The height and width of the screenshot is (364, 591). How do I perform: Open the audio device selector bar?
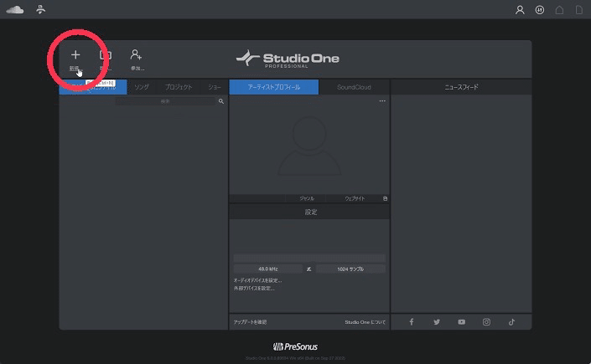(x=309, y=259)
